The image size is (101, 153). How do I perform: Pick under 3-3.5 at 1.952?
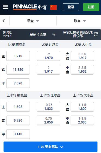coord(82,70)
